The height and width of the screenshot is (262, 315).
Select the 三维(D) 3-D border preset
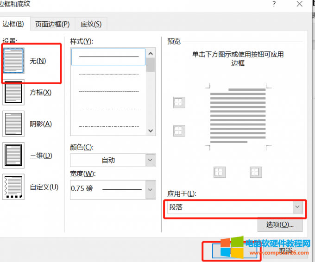[x=13, y=156]
